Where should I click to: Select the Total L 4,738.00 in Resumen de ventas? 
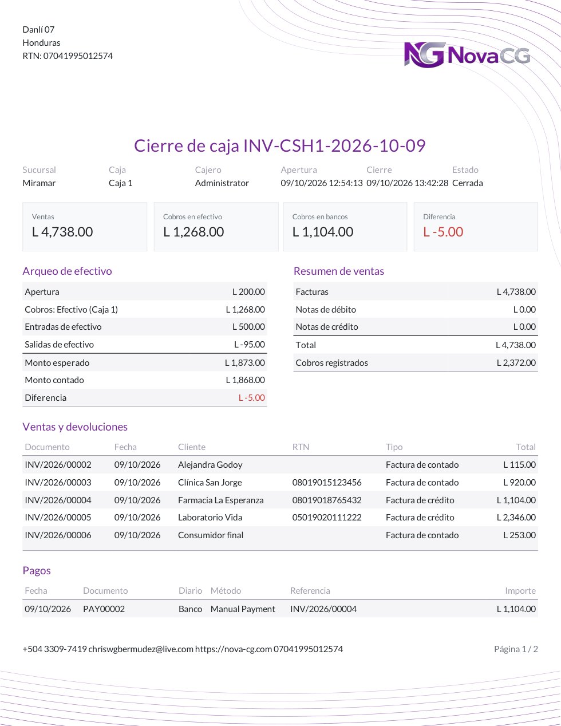(x=516, y=345)
